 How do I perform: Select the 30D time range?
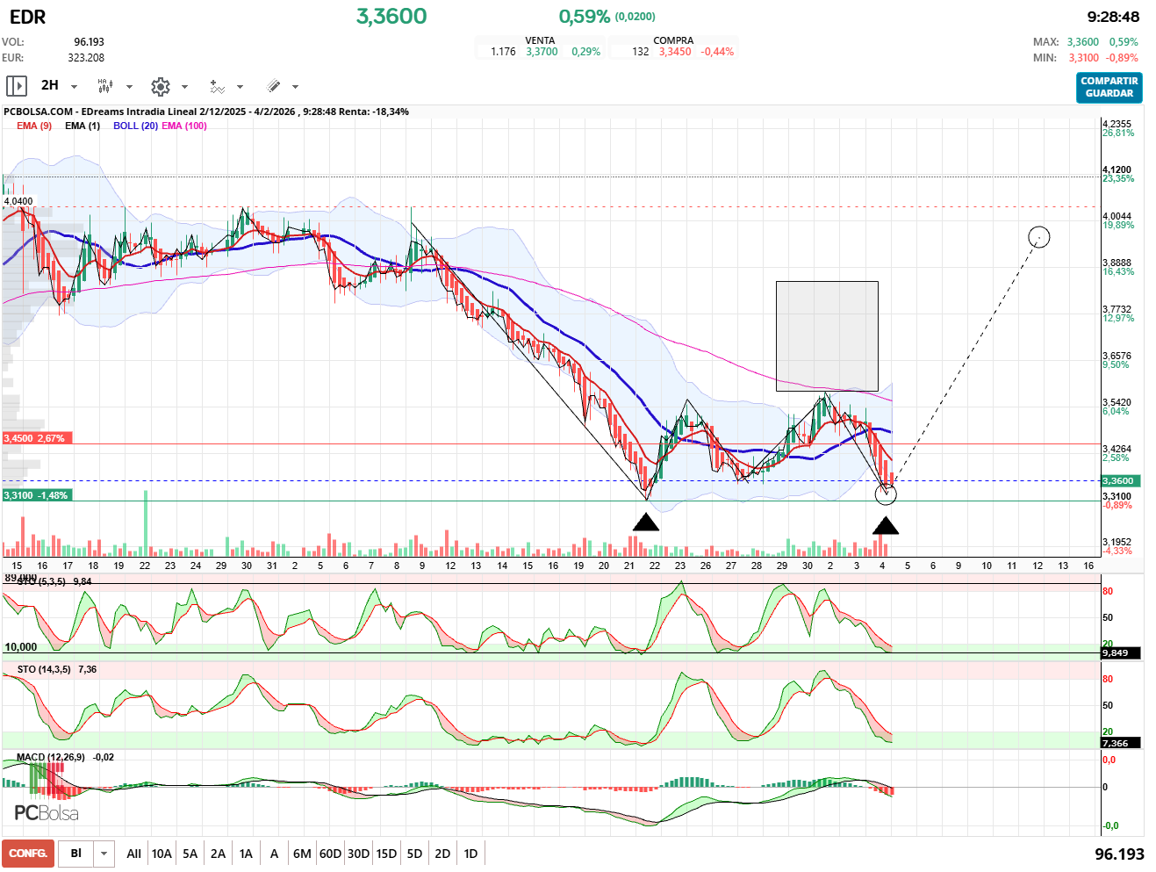tap(358, 854)
